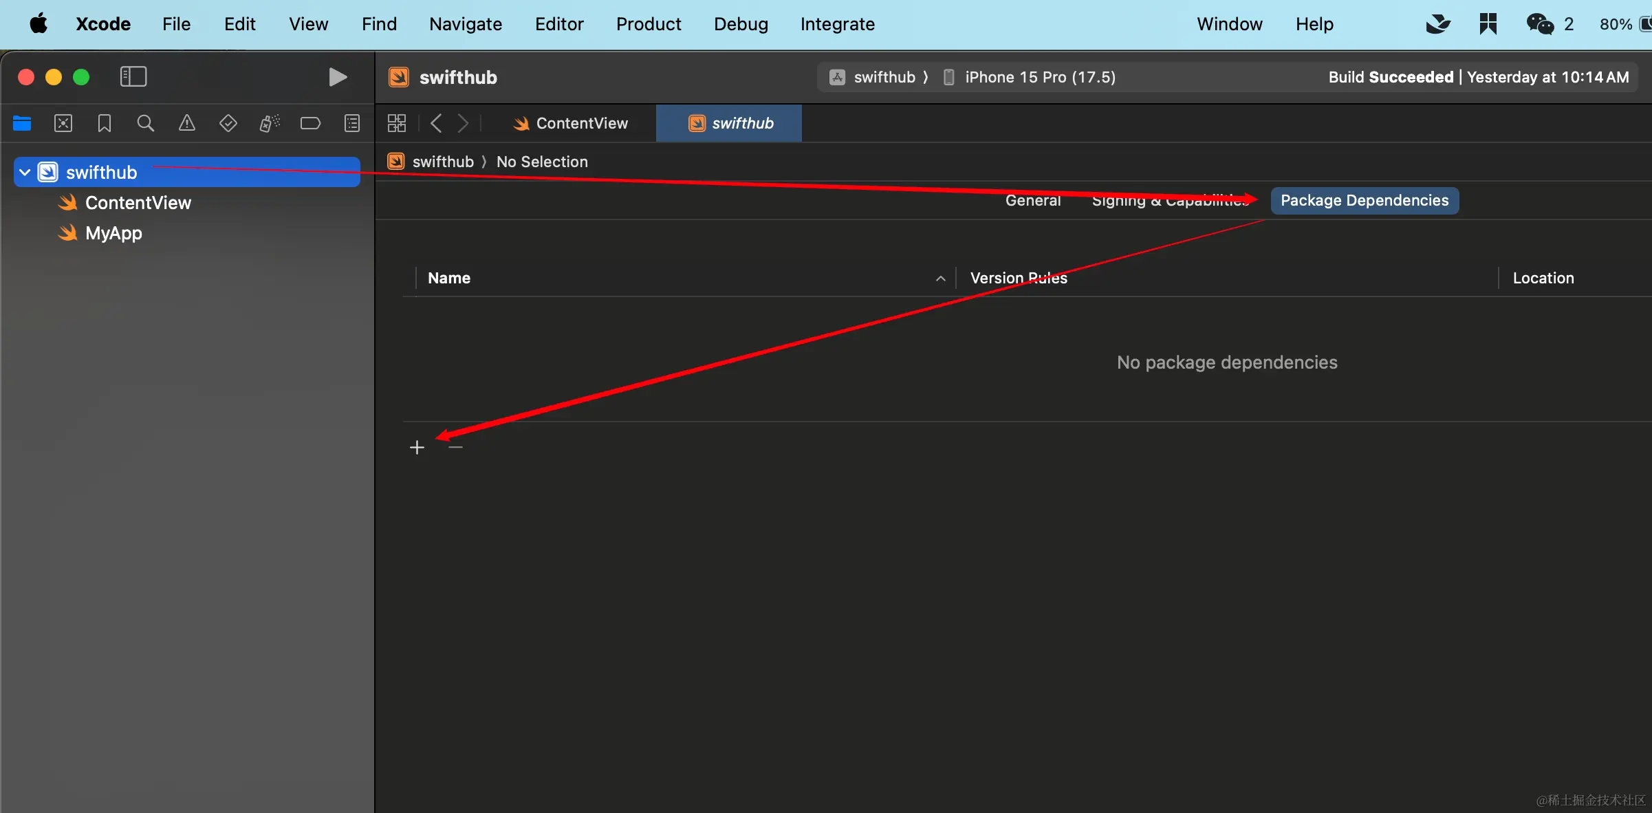Open the Signing & Capabilities tab

[x=1169, y=201]
